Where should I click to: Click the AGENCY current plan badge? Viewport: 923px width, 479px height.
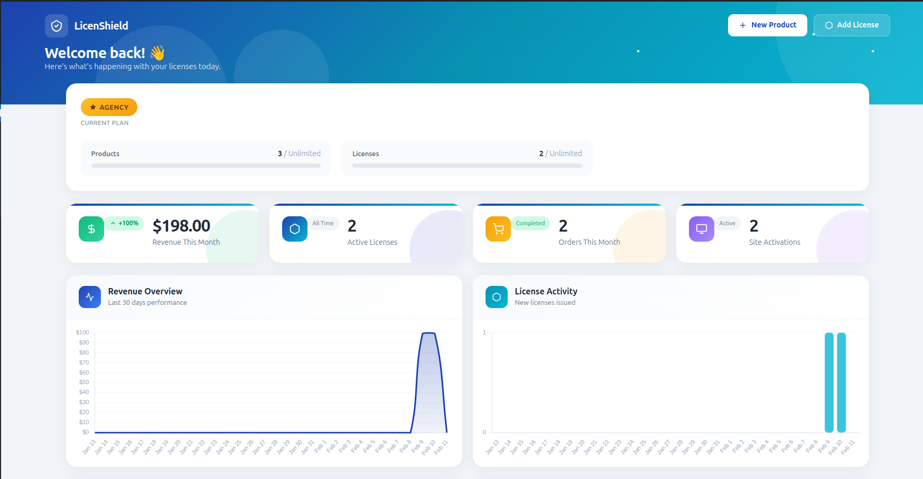[109, 107]
